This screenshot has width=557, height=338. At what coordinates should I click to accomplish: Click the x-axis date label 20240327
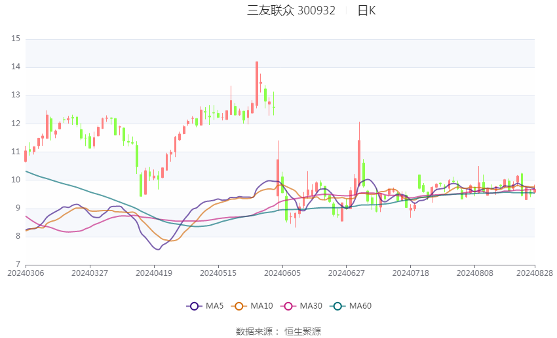[x=90, y=273]
